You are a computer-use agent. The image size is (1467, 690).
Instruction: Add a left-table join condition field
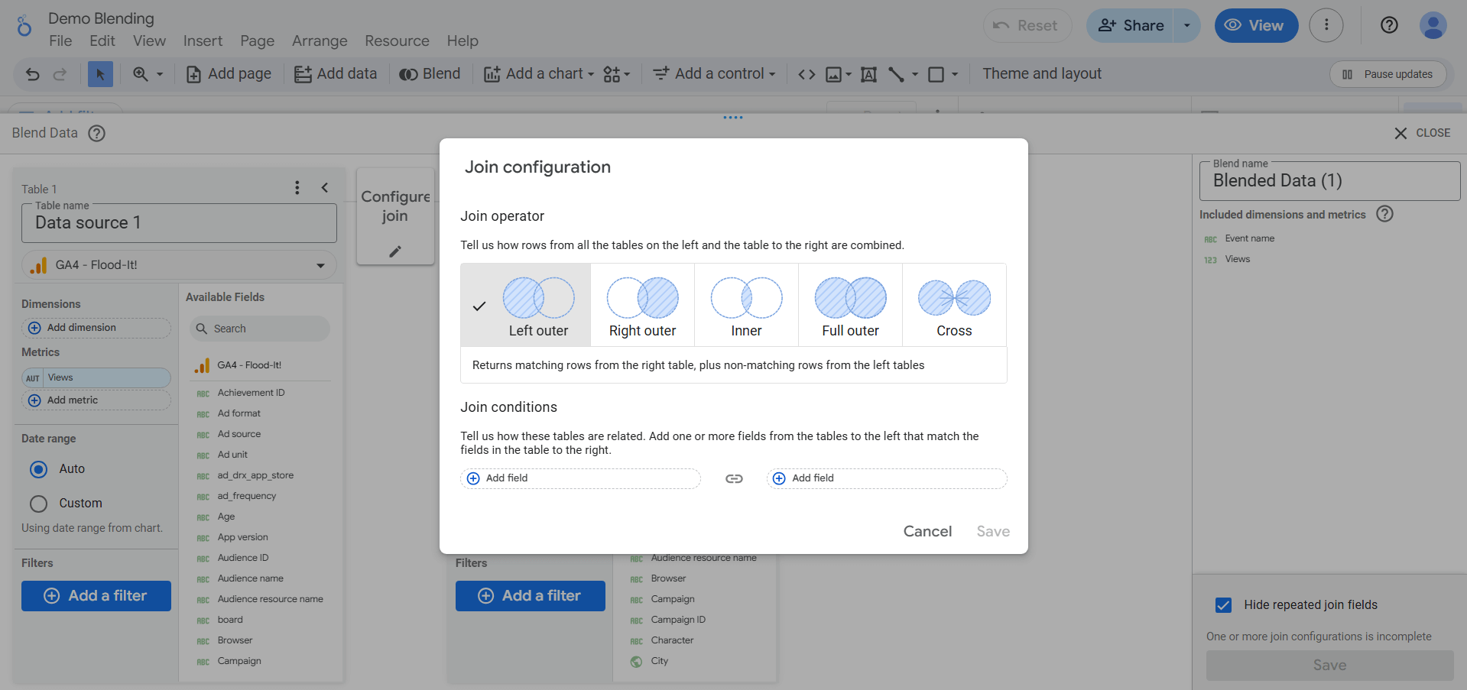(x=580, y=478)
